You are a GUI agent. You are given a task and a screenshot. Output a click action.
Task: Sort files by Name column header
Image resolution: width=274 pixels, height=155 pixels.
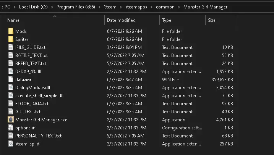13,20
